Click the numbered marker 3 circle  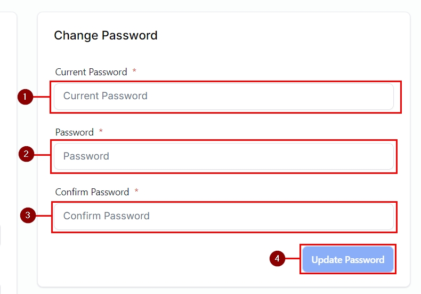pos(28,216)
